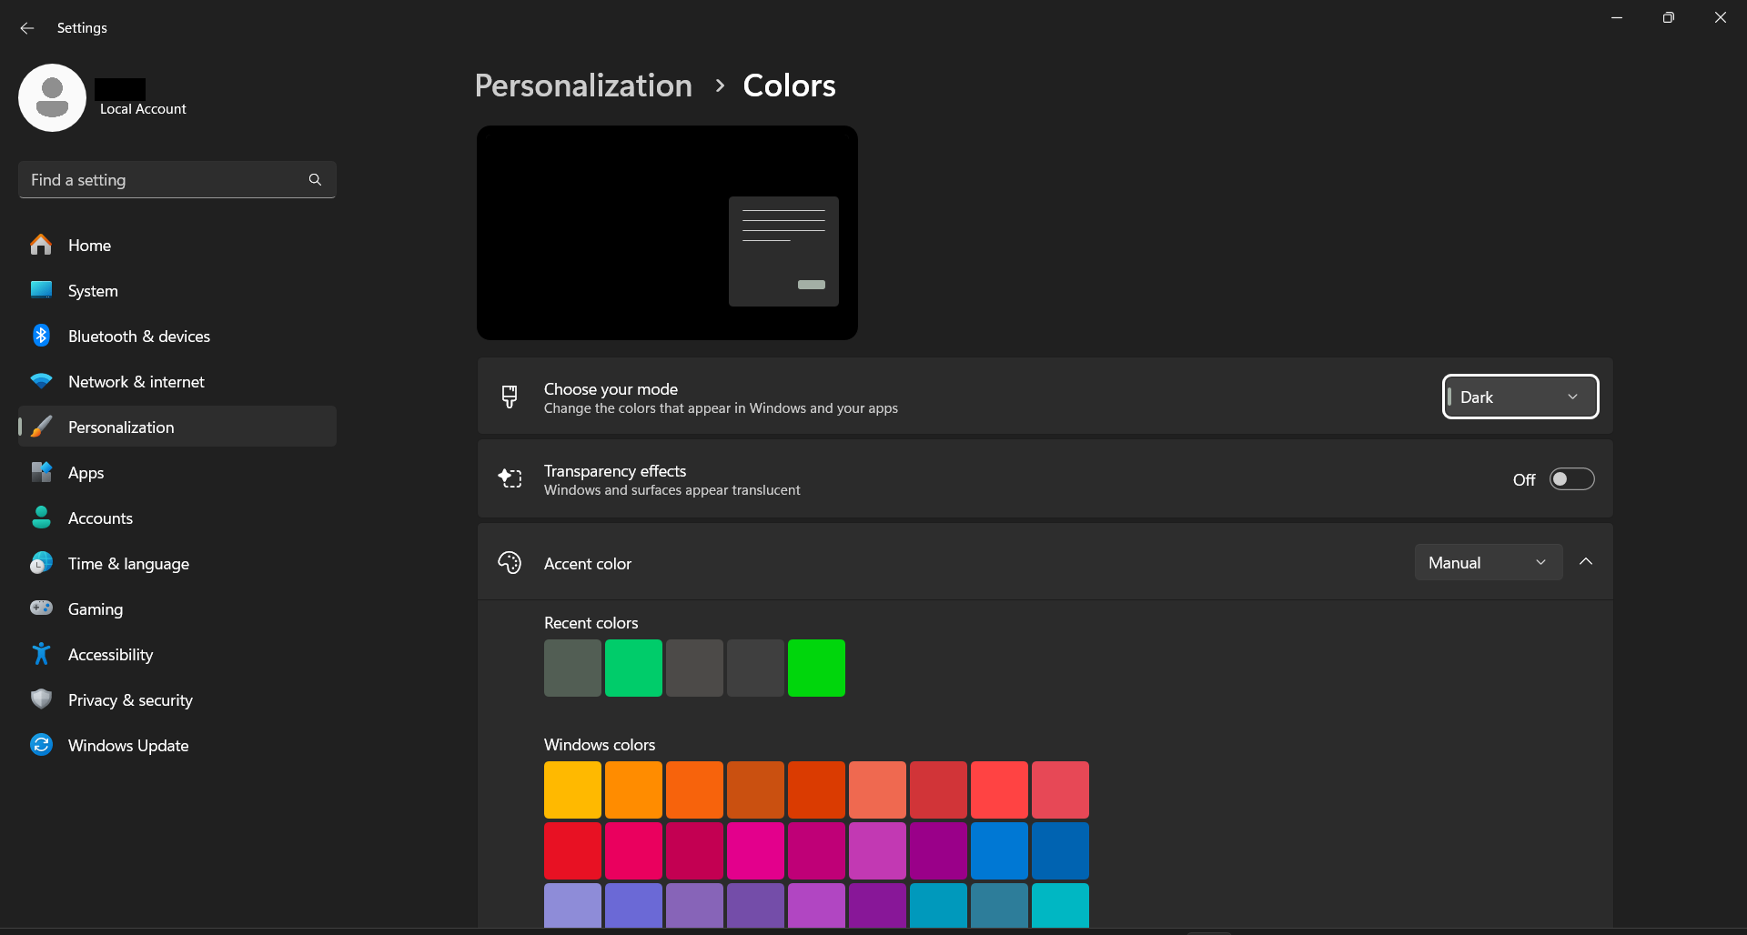This screenshot has width=1747, height=935.
Task: Collapse the Accent color section
Action: tap(1585, 561)
